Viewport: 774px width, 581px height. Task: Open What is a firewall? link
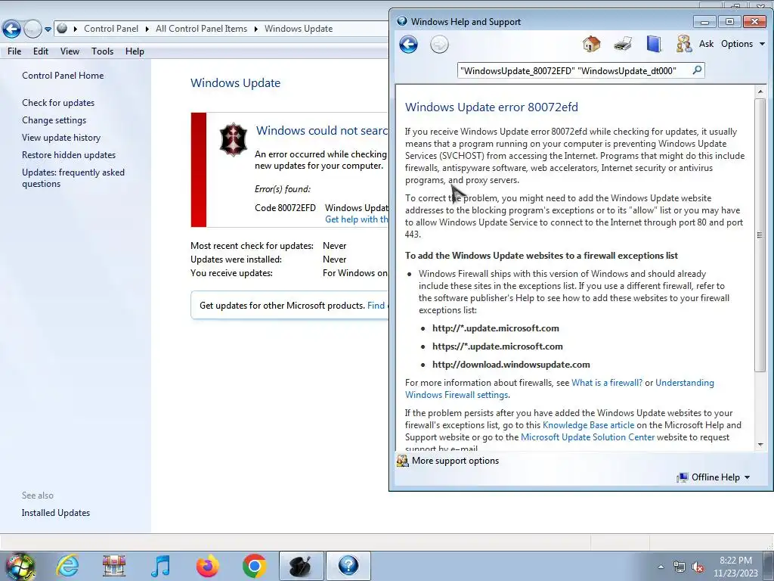click(607, 383)
